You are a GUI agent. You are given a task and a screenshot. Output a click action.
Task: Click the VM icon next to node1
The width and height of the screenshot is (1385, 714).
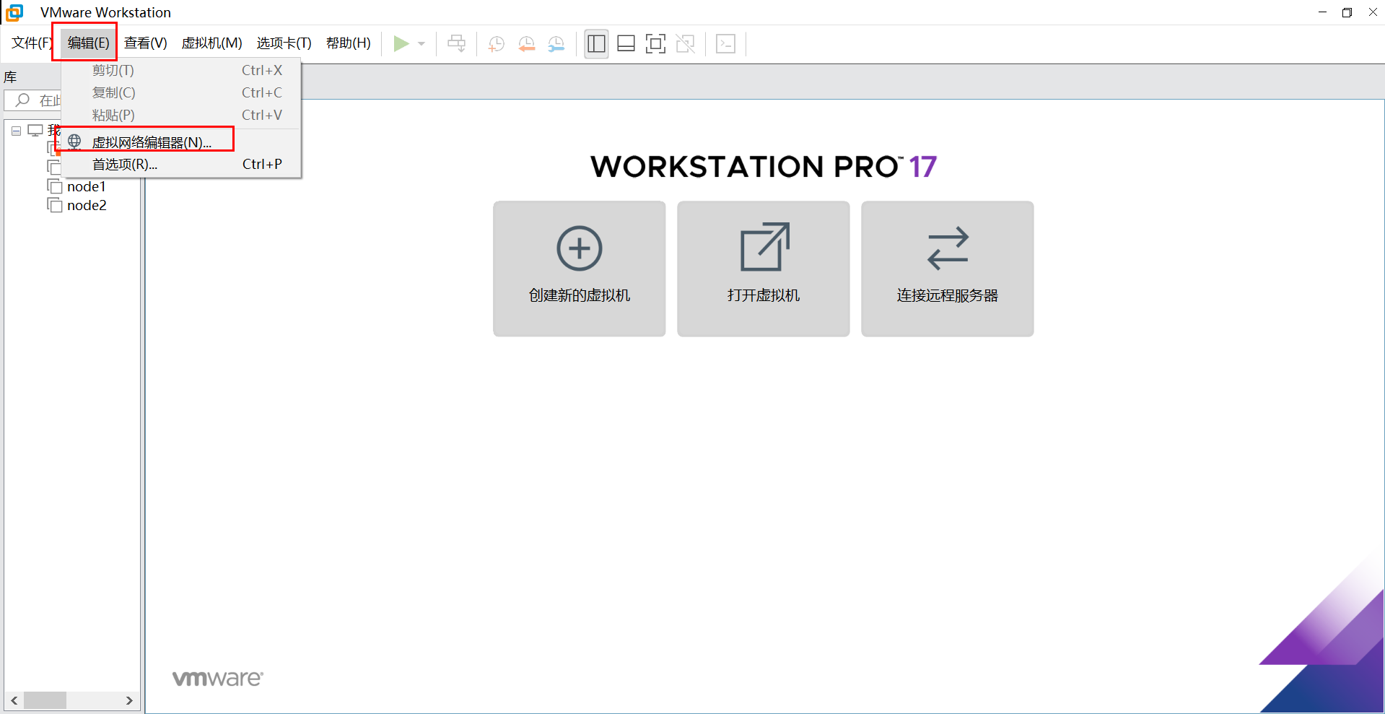click(55, 186)
